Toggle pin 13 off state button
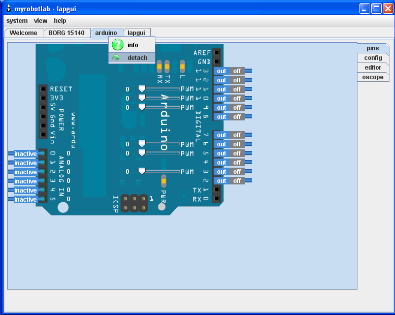The height and width of the screenshot is (315, 395). point(237,71)
